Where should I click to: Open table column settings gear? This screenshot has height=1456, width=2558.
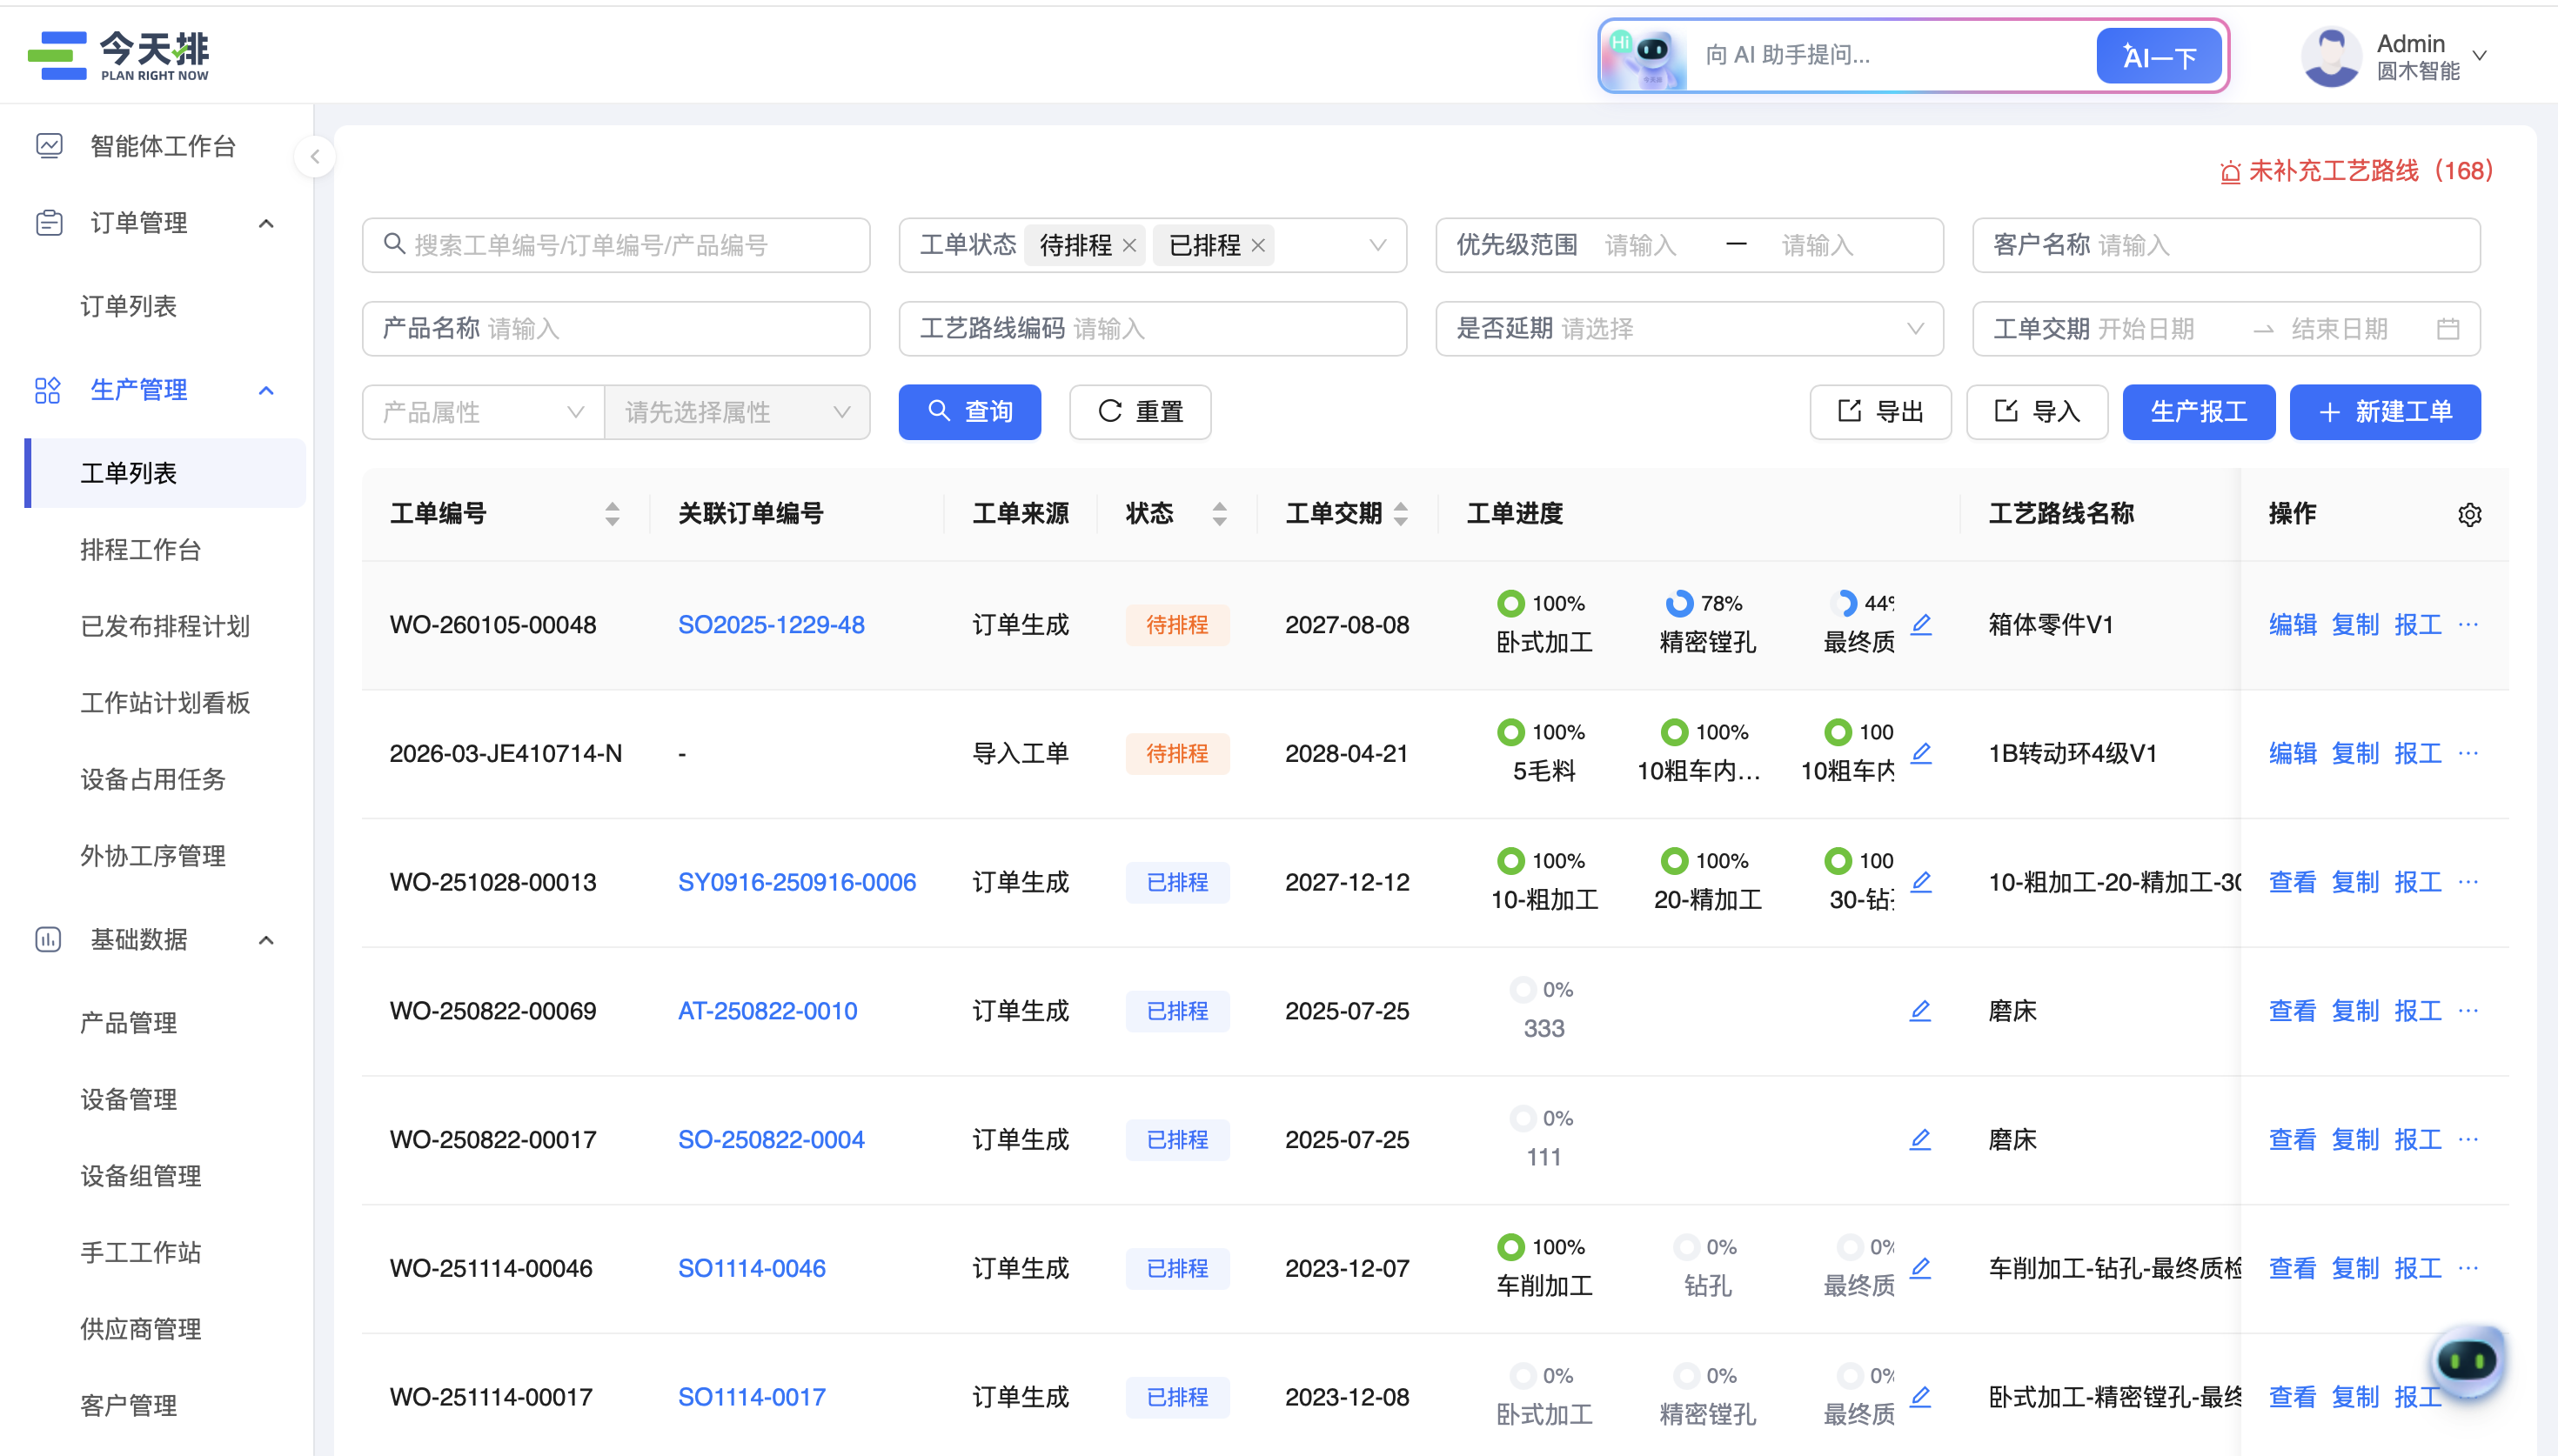click(x=2469, y=514)
